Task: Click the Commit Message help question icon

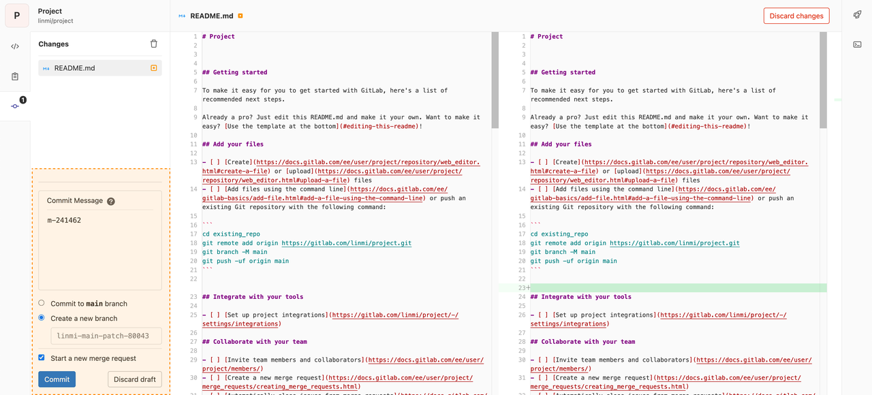Action: tap(111, 202)
